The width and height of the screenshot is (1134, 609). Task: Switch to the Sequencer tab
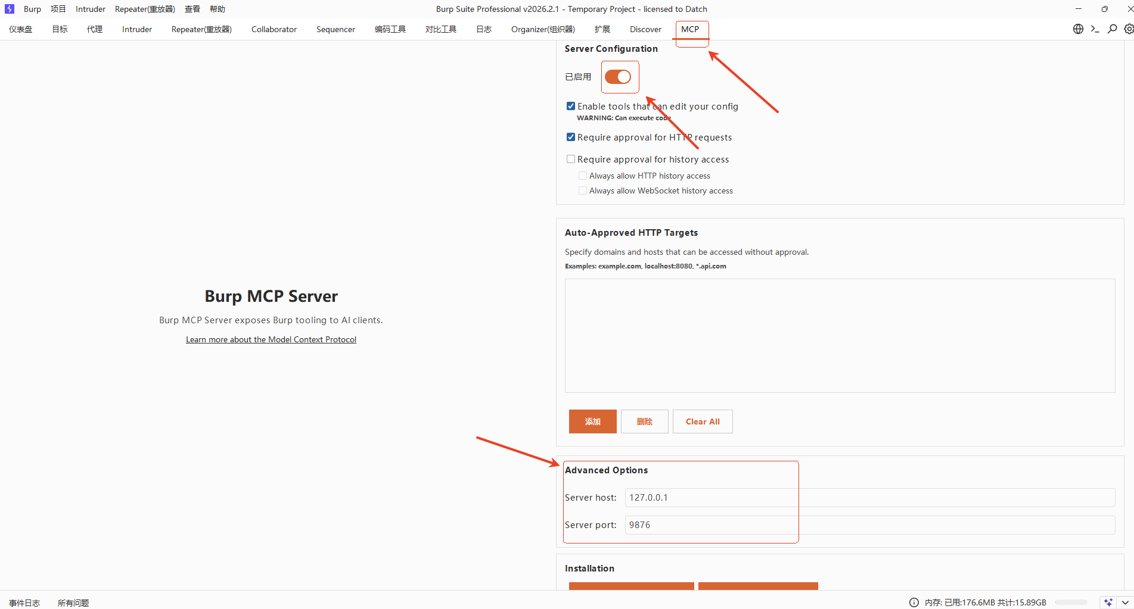(335, 29)
